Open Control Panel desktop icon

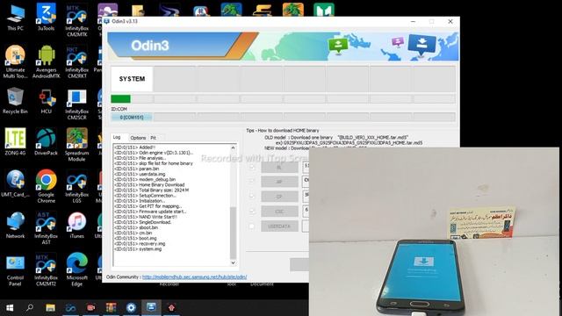tap(16, 270)
